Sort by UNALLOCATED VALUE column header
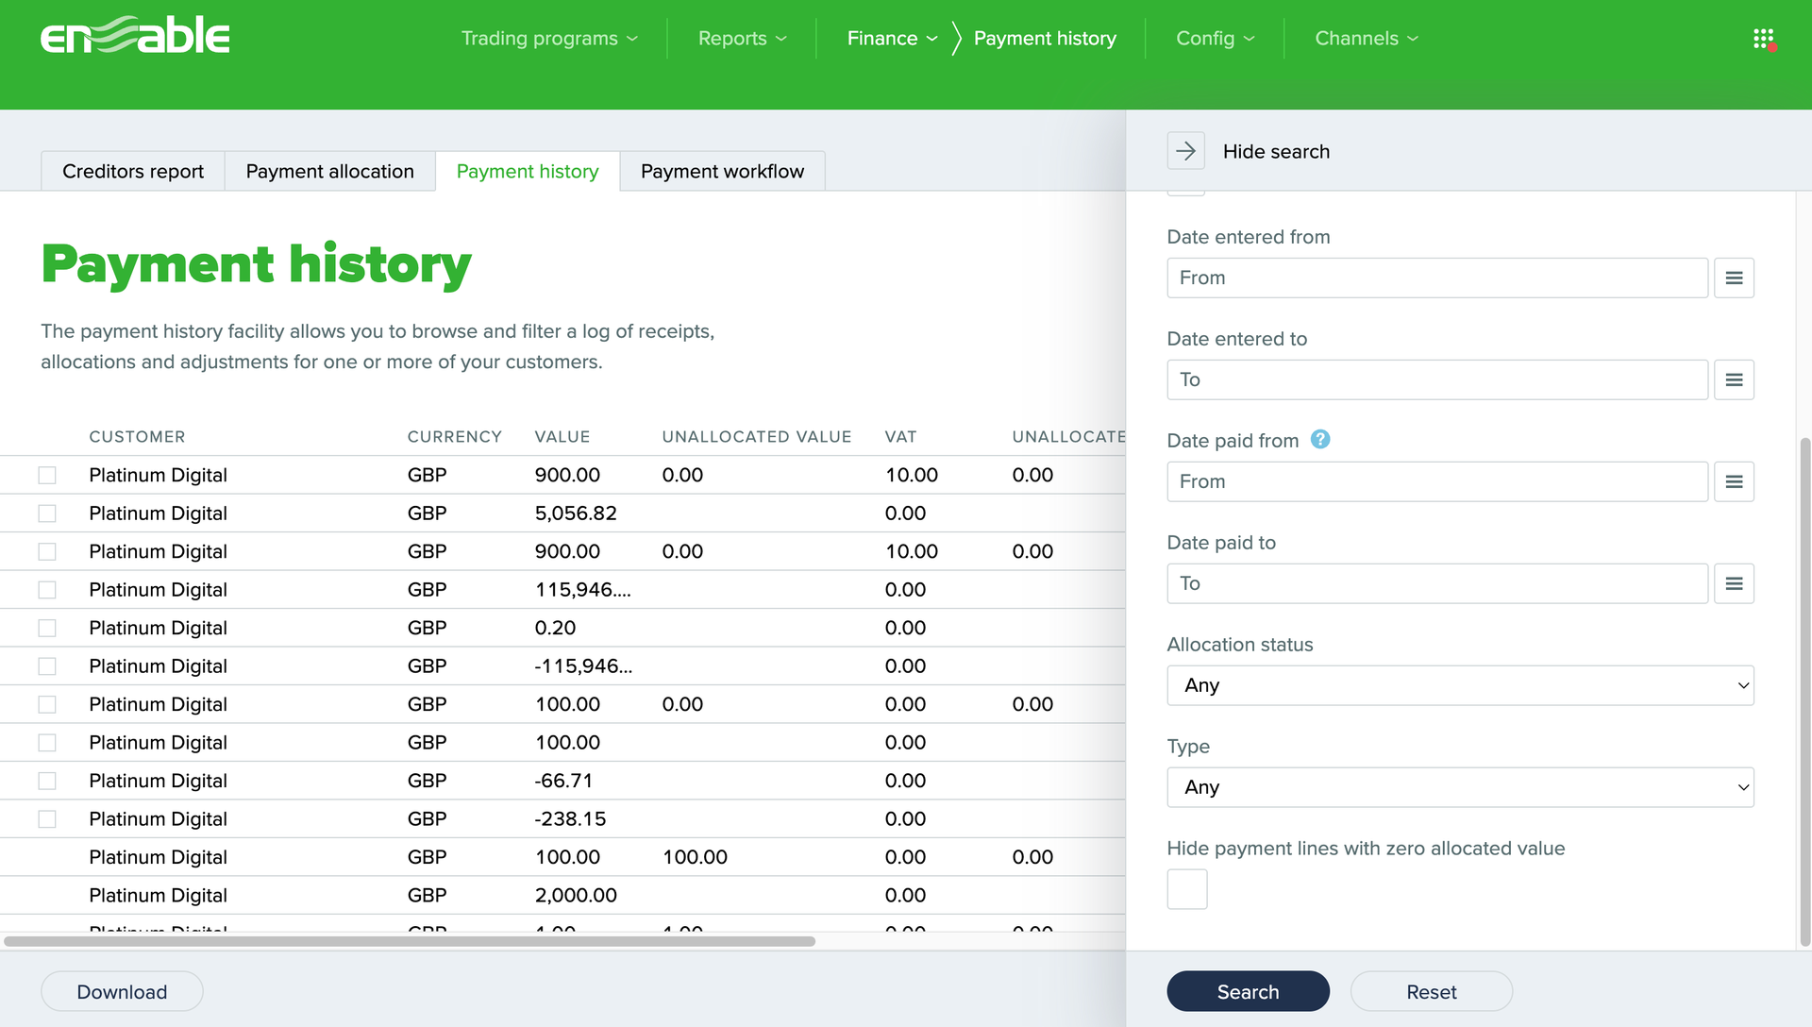1812x1027 pixels. pyautogui.click(x=757, y=437)
